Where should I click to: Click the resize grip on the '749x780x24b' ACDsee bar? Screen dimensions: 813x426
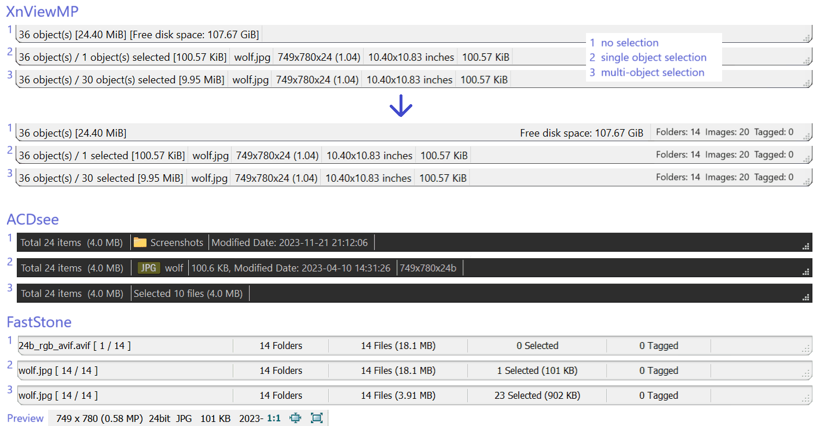tap(805, 271)
